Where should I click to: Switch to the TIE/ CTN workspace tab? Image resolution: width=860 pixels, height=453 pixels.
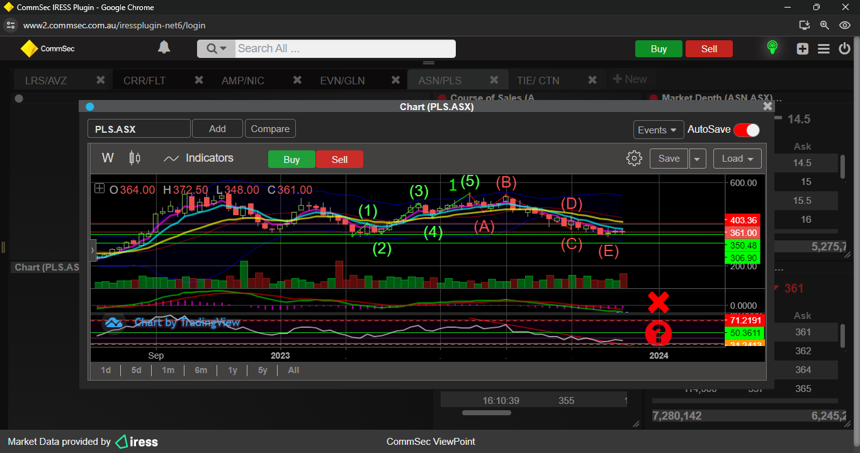(538, 81)
